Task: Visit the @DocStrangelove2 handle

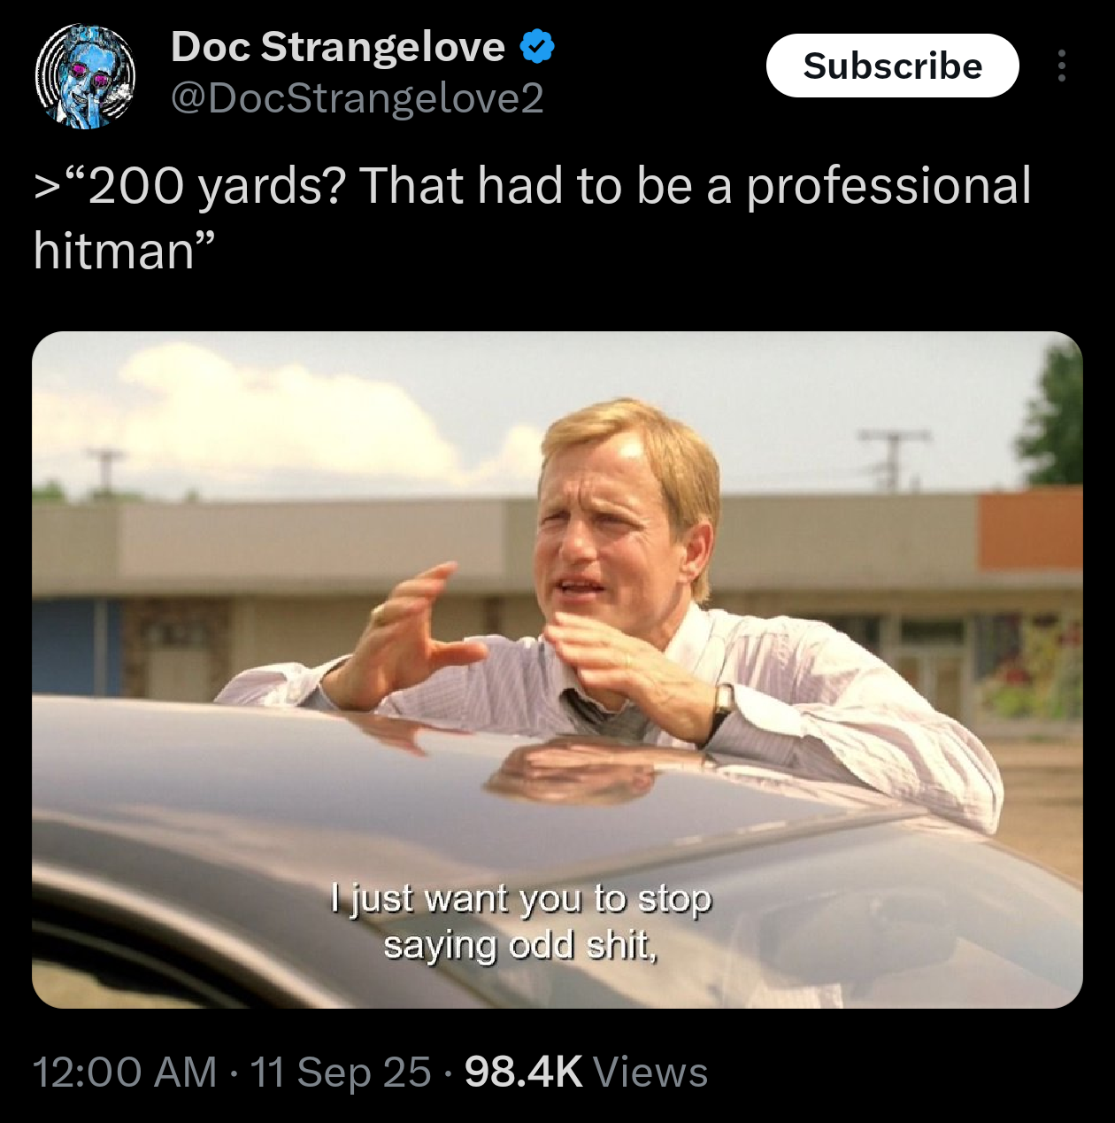Action: [x=357, y=97]
